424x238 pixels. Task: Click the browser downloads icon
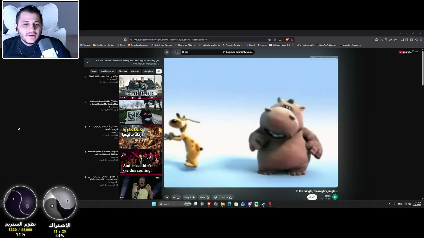click(381, 40)
